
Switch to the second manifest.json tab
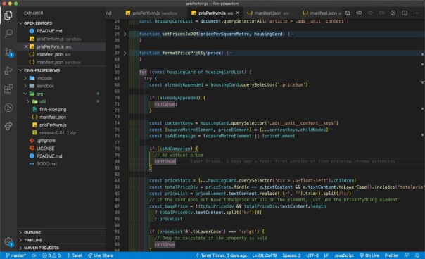tap(322, 13)
